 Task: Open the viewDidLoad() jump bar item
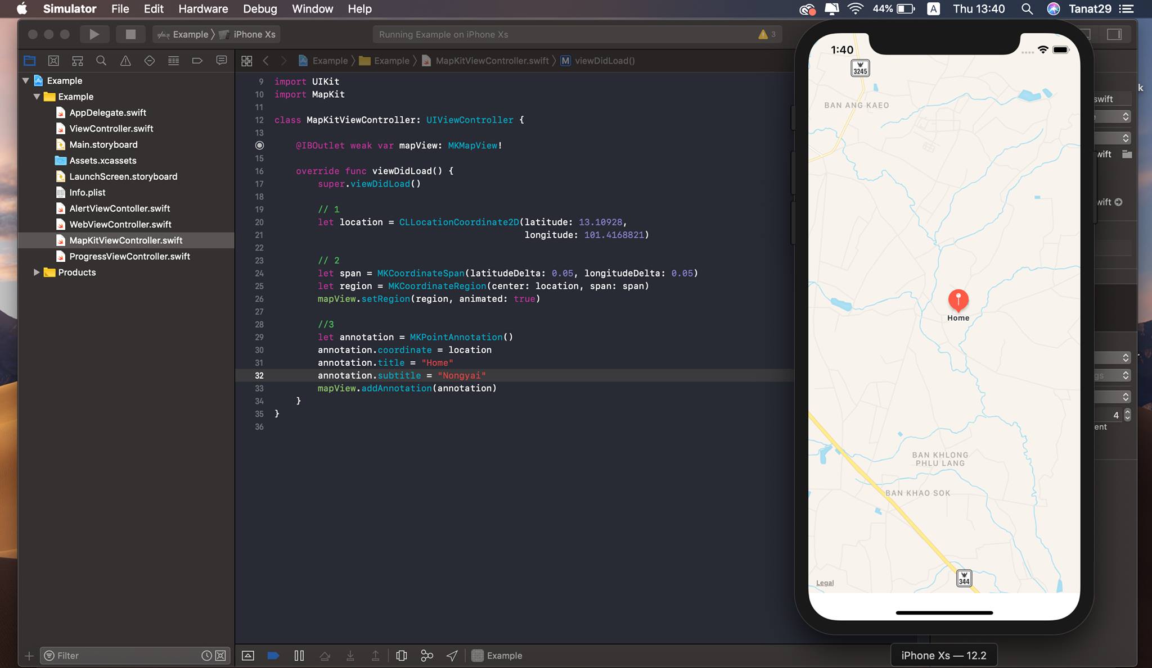click(x=598, y=61)
